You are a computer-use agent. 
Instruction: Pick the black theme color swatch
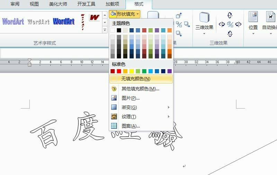[119, 30]
